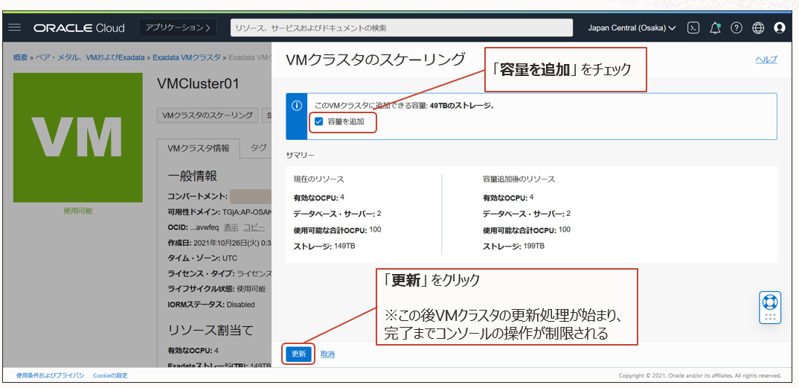Click the 取消 link
The height and width of the screenshot is (388, 799).
coord(327,354)
